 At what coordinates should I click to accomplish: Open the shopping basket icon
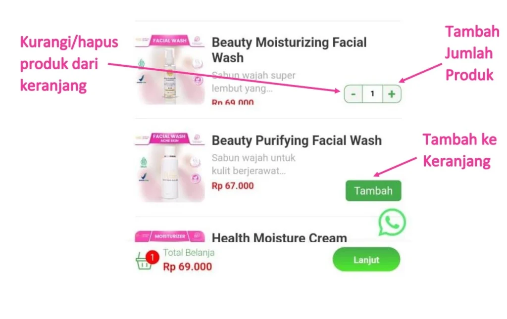(x=144, y=261)
